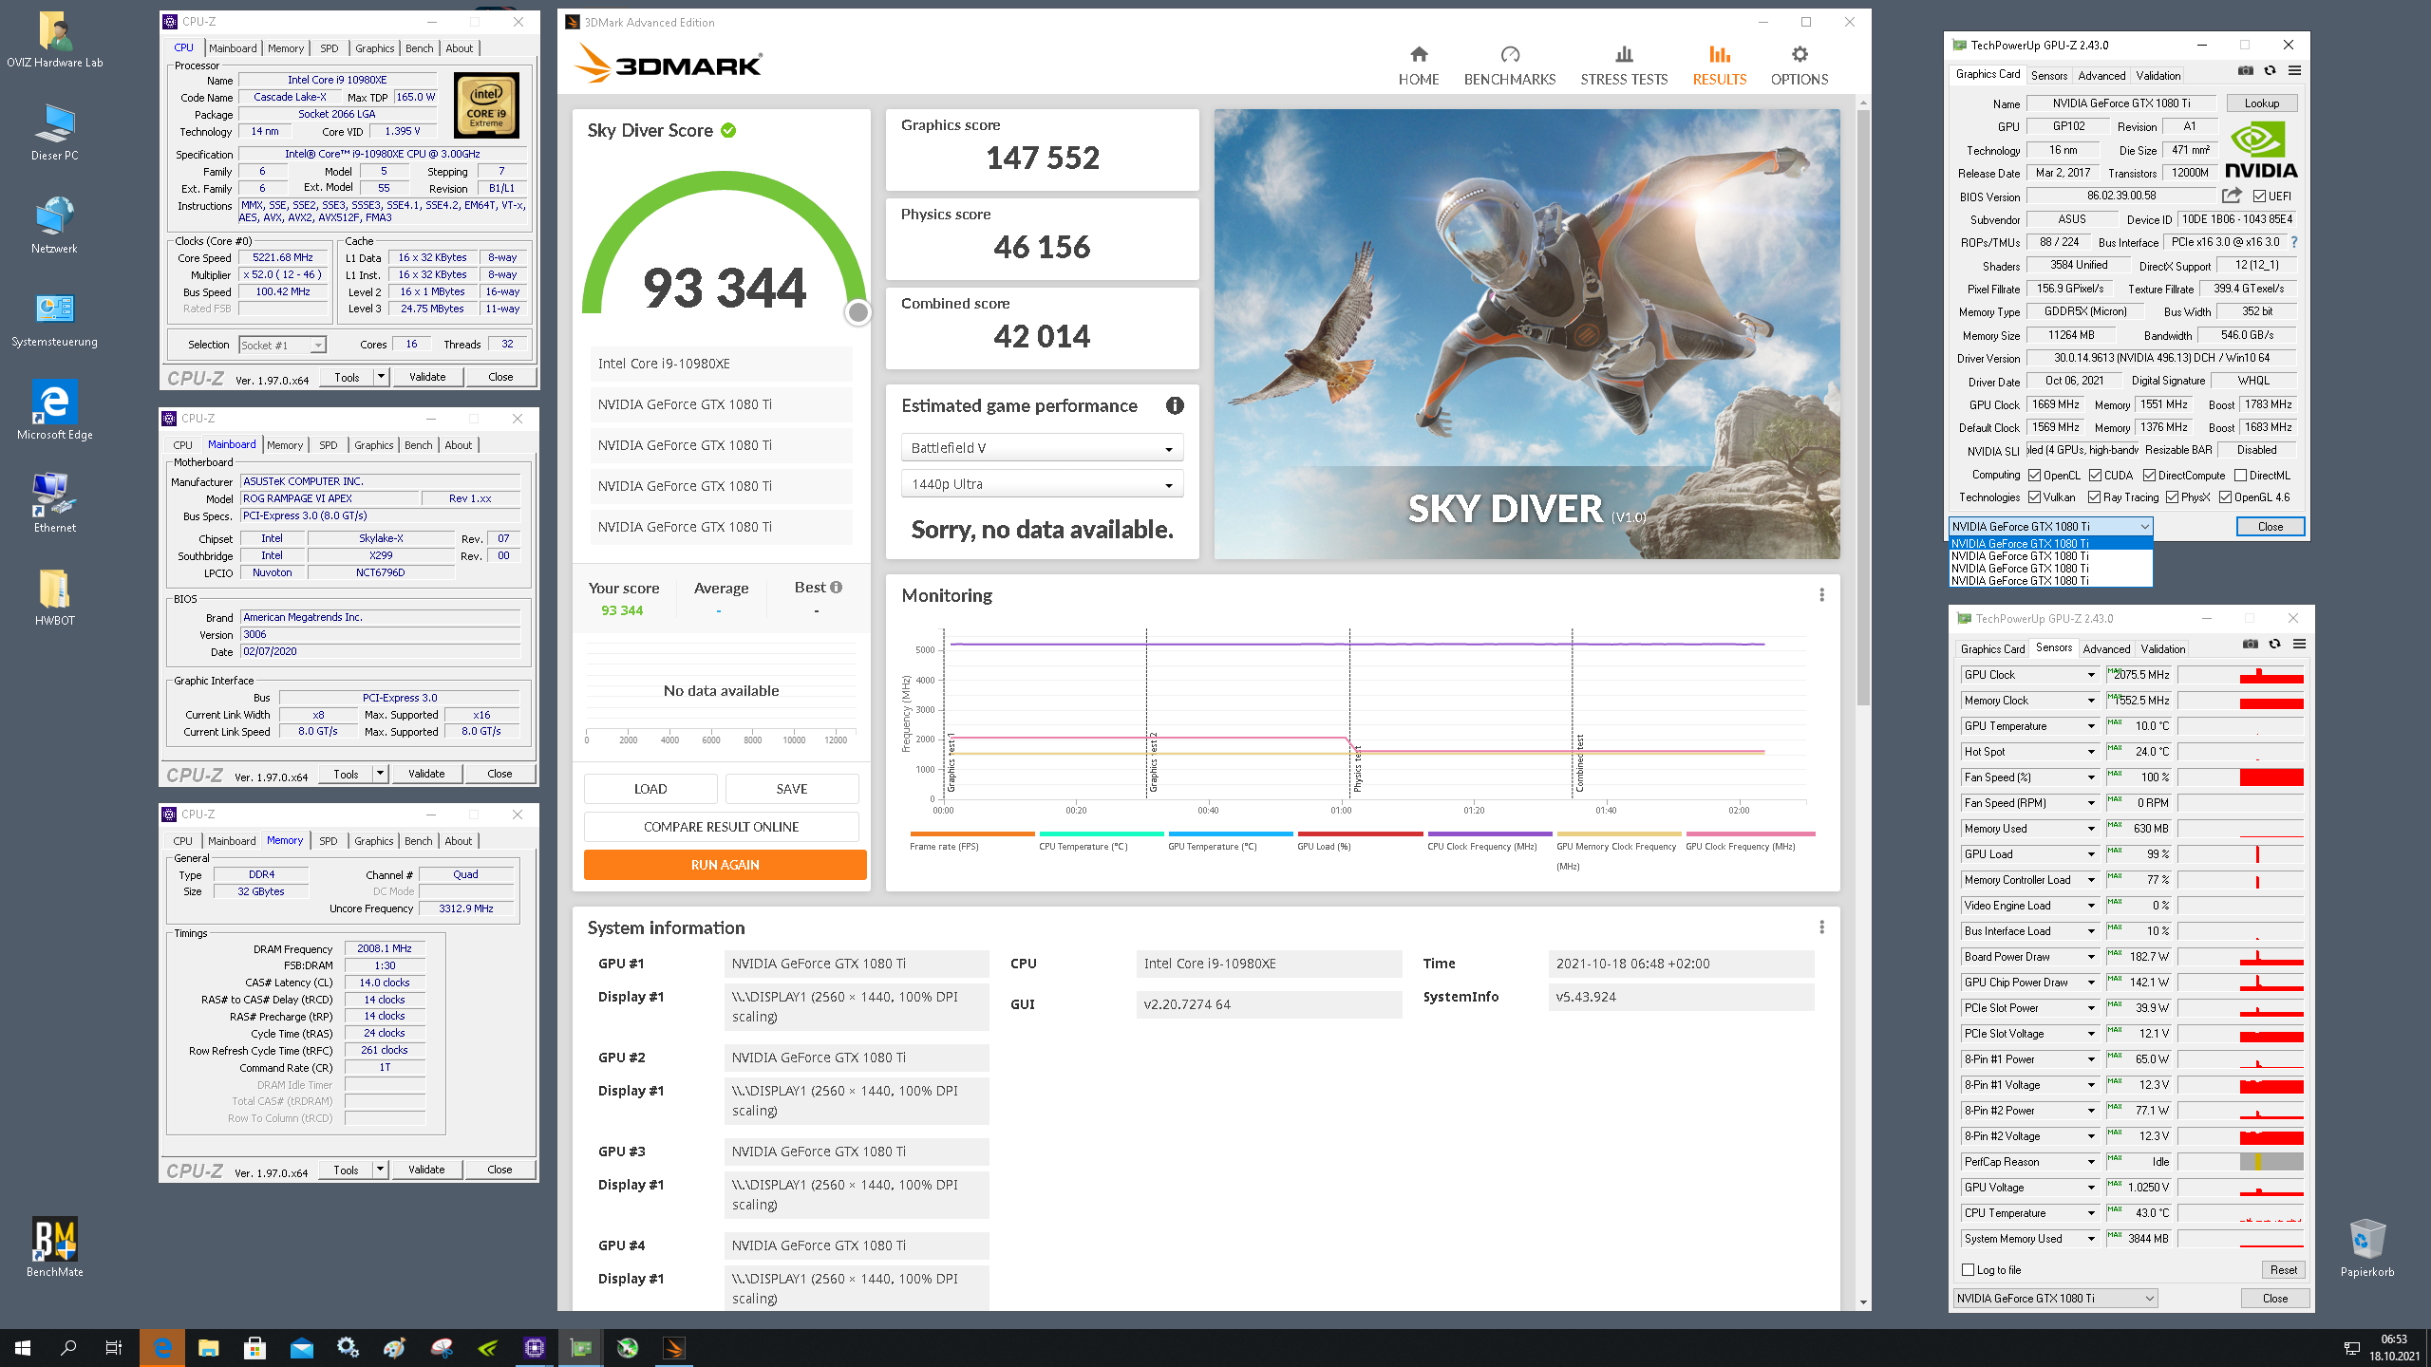Select the second GTX 1080 Ti in the GPU list

coord(2049,556)
